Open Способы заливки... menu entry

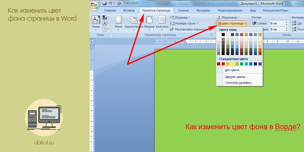239,83
